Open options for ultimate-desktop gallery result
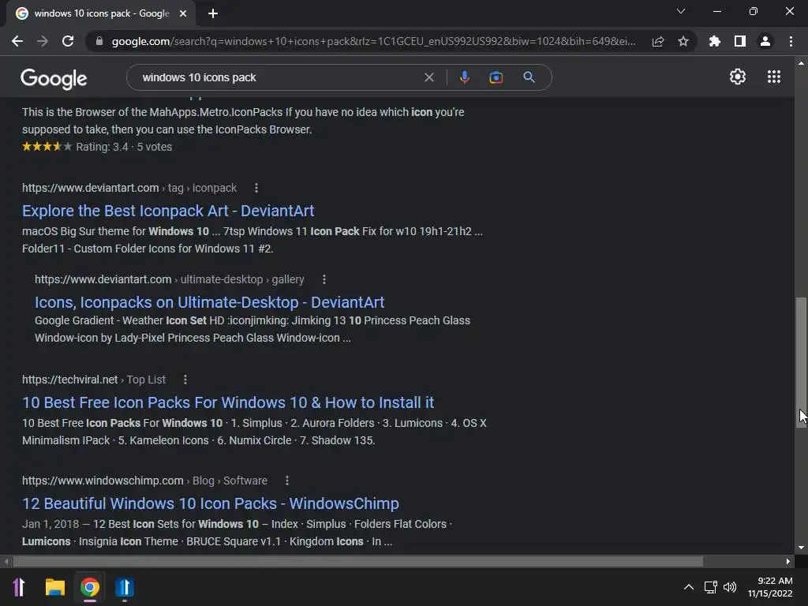This screenshot has width=808, height=606. pyautogui.click(x=324, y=279)
